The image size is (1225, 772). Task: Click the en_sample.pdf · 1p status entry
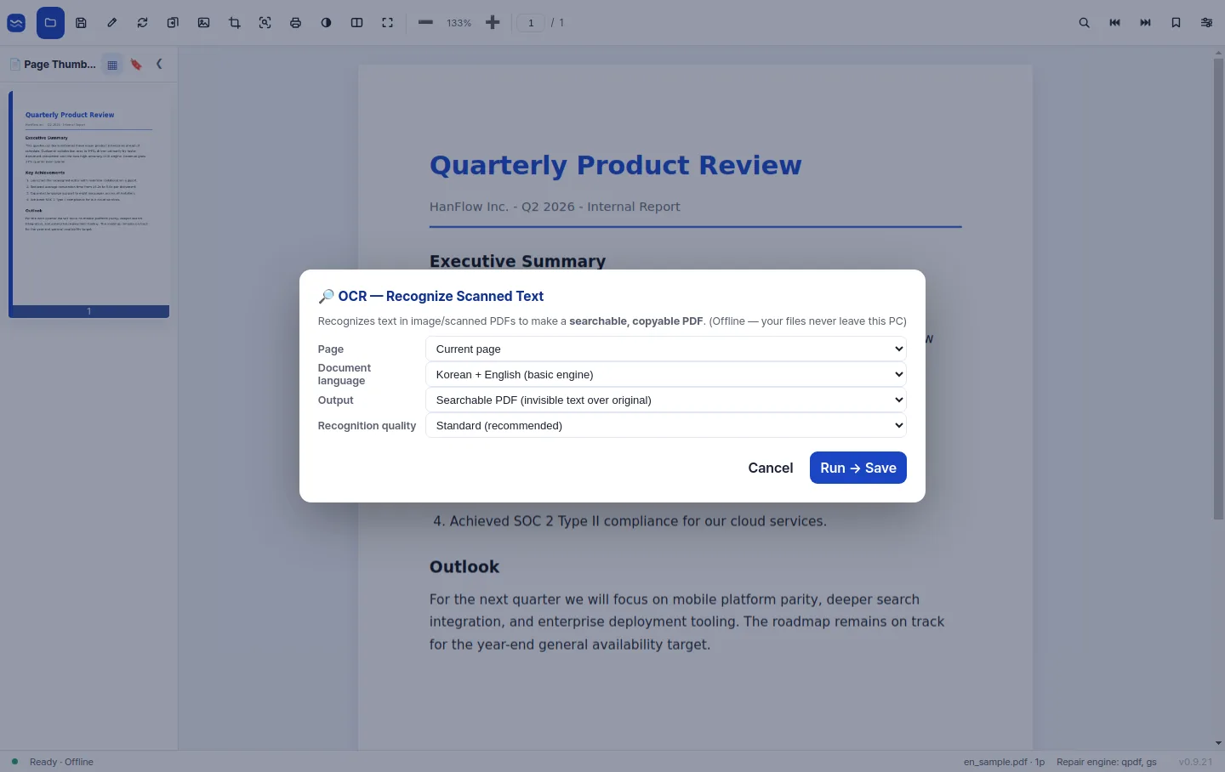click(x=1004, y=762)
